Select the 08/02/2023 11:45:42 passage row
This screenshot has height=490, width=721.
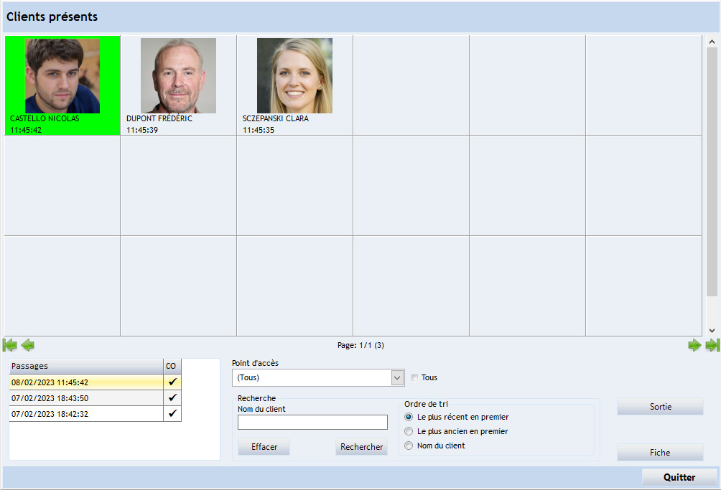coord(86,382)
